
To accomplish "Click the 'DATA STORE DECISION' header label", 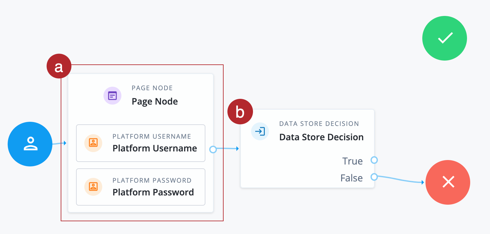I will [319, 124].
